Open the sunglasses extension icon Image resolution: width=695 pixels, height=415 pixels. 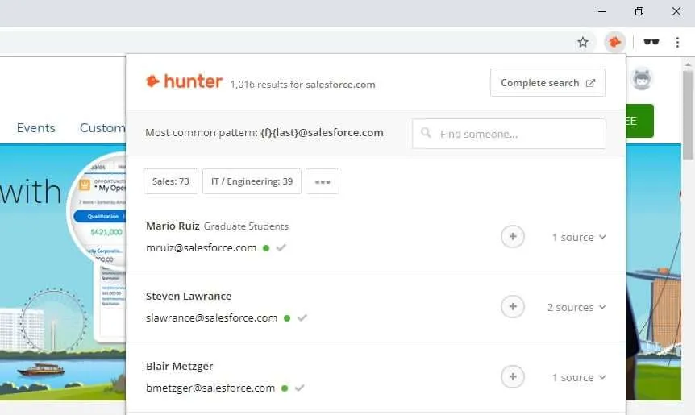(x=651, y=42)
